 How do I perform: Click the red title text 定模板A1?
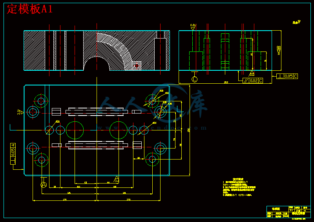pos(30,9)
